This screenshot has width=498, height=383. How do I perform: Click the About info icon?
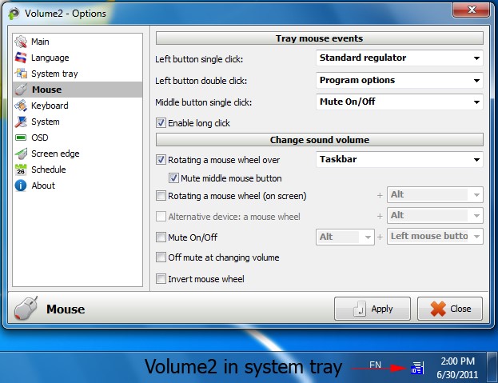click(21, 186)
